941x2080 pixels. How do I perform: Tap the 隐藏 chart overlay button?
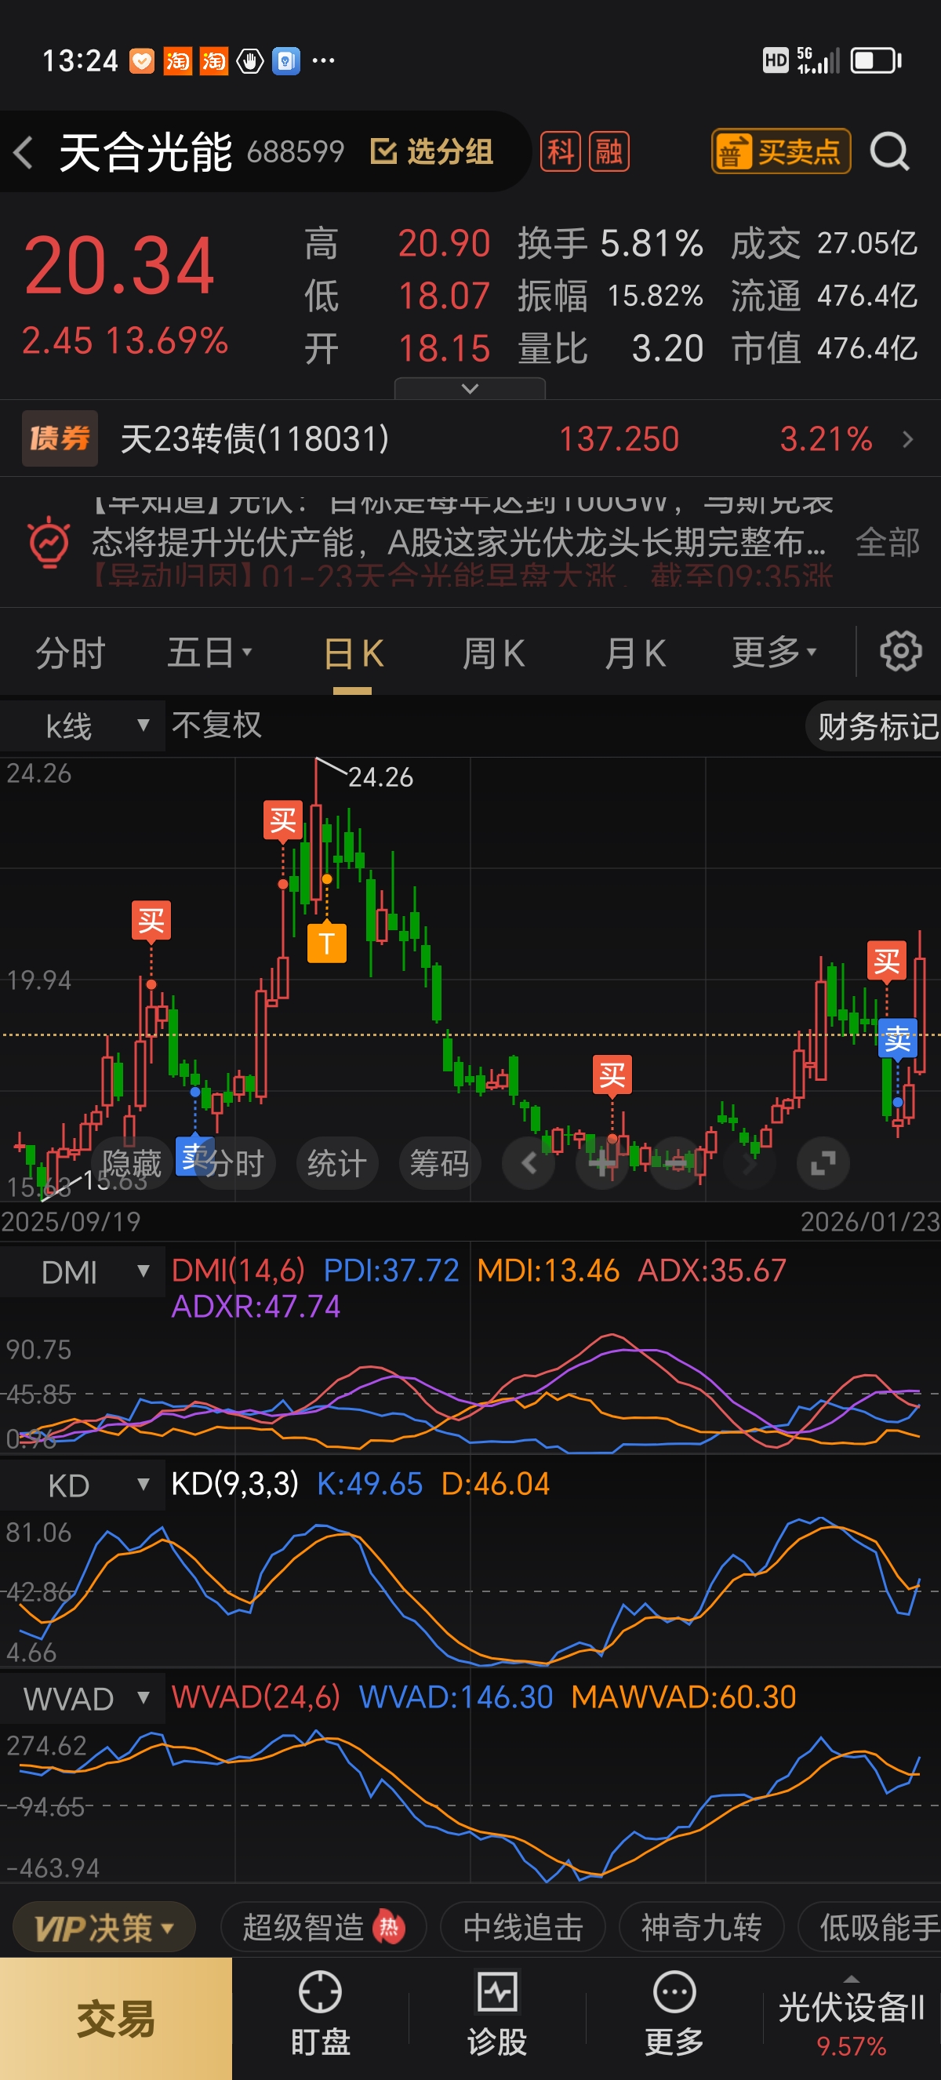pyautogui.click(x=133, y=1162)
